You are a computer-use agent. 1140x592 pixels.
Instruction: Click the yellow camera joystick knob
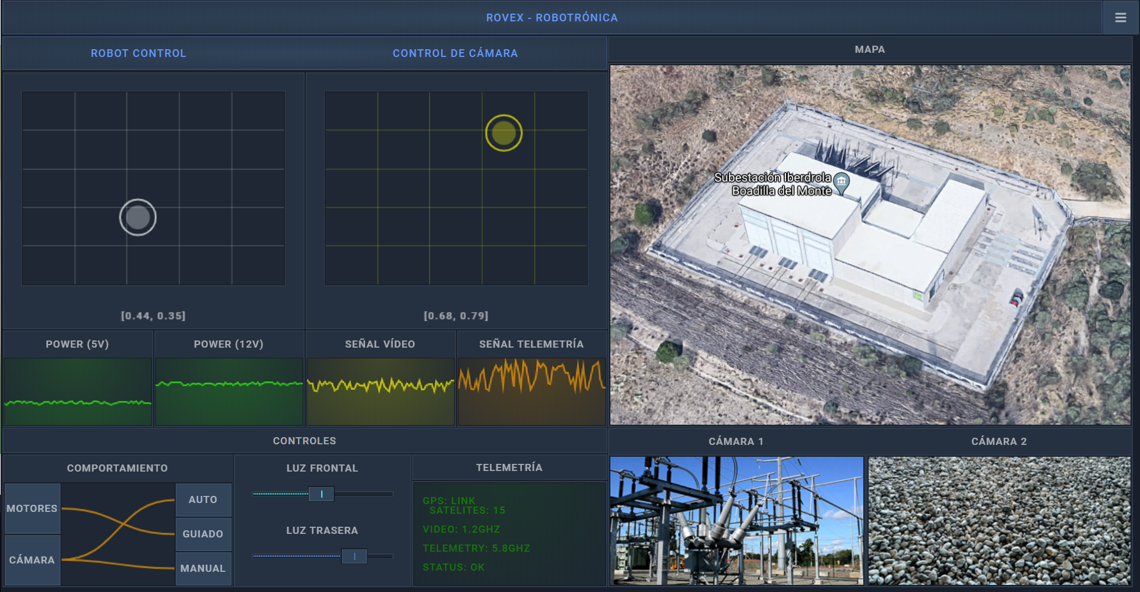click(503, 133)
